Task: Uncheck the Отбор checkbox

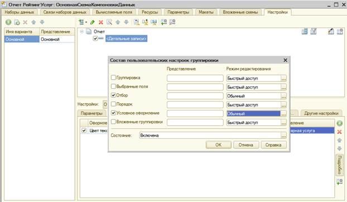Action: click(x=113, y=95)
